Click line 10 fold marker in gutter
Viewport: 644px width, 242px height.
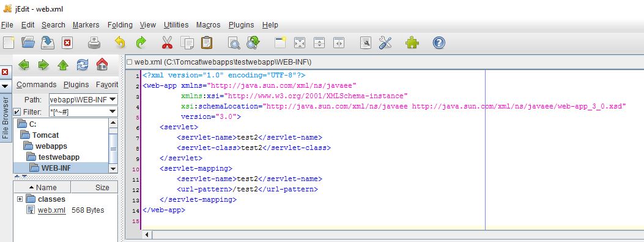(135, 169)
